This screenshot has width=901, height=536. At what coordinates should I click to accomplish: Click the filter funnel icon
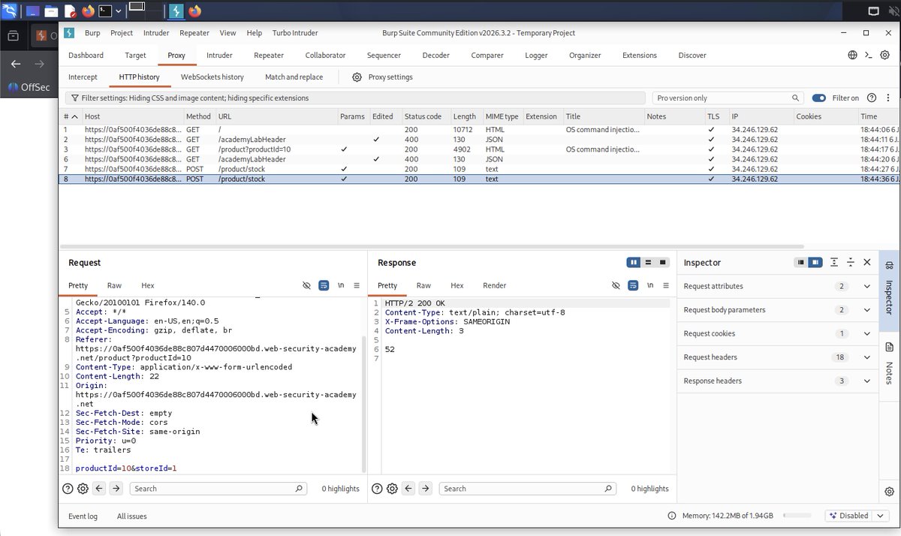[x=74, y=98]
